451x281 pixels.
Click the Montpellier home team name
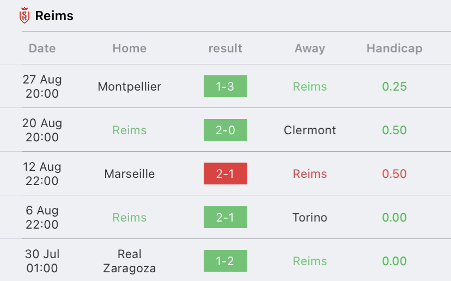pyautogui.click(x=130, y=86)
